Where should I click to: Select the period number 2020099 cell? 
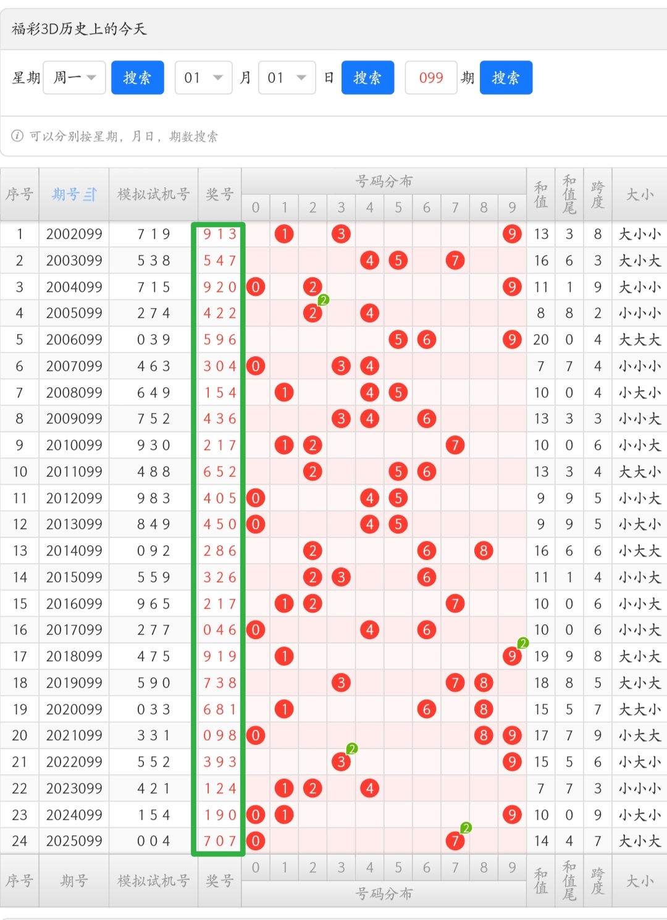pyautogui.click(x=74, y=709)
